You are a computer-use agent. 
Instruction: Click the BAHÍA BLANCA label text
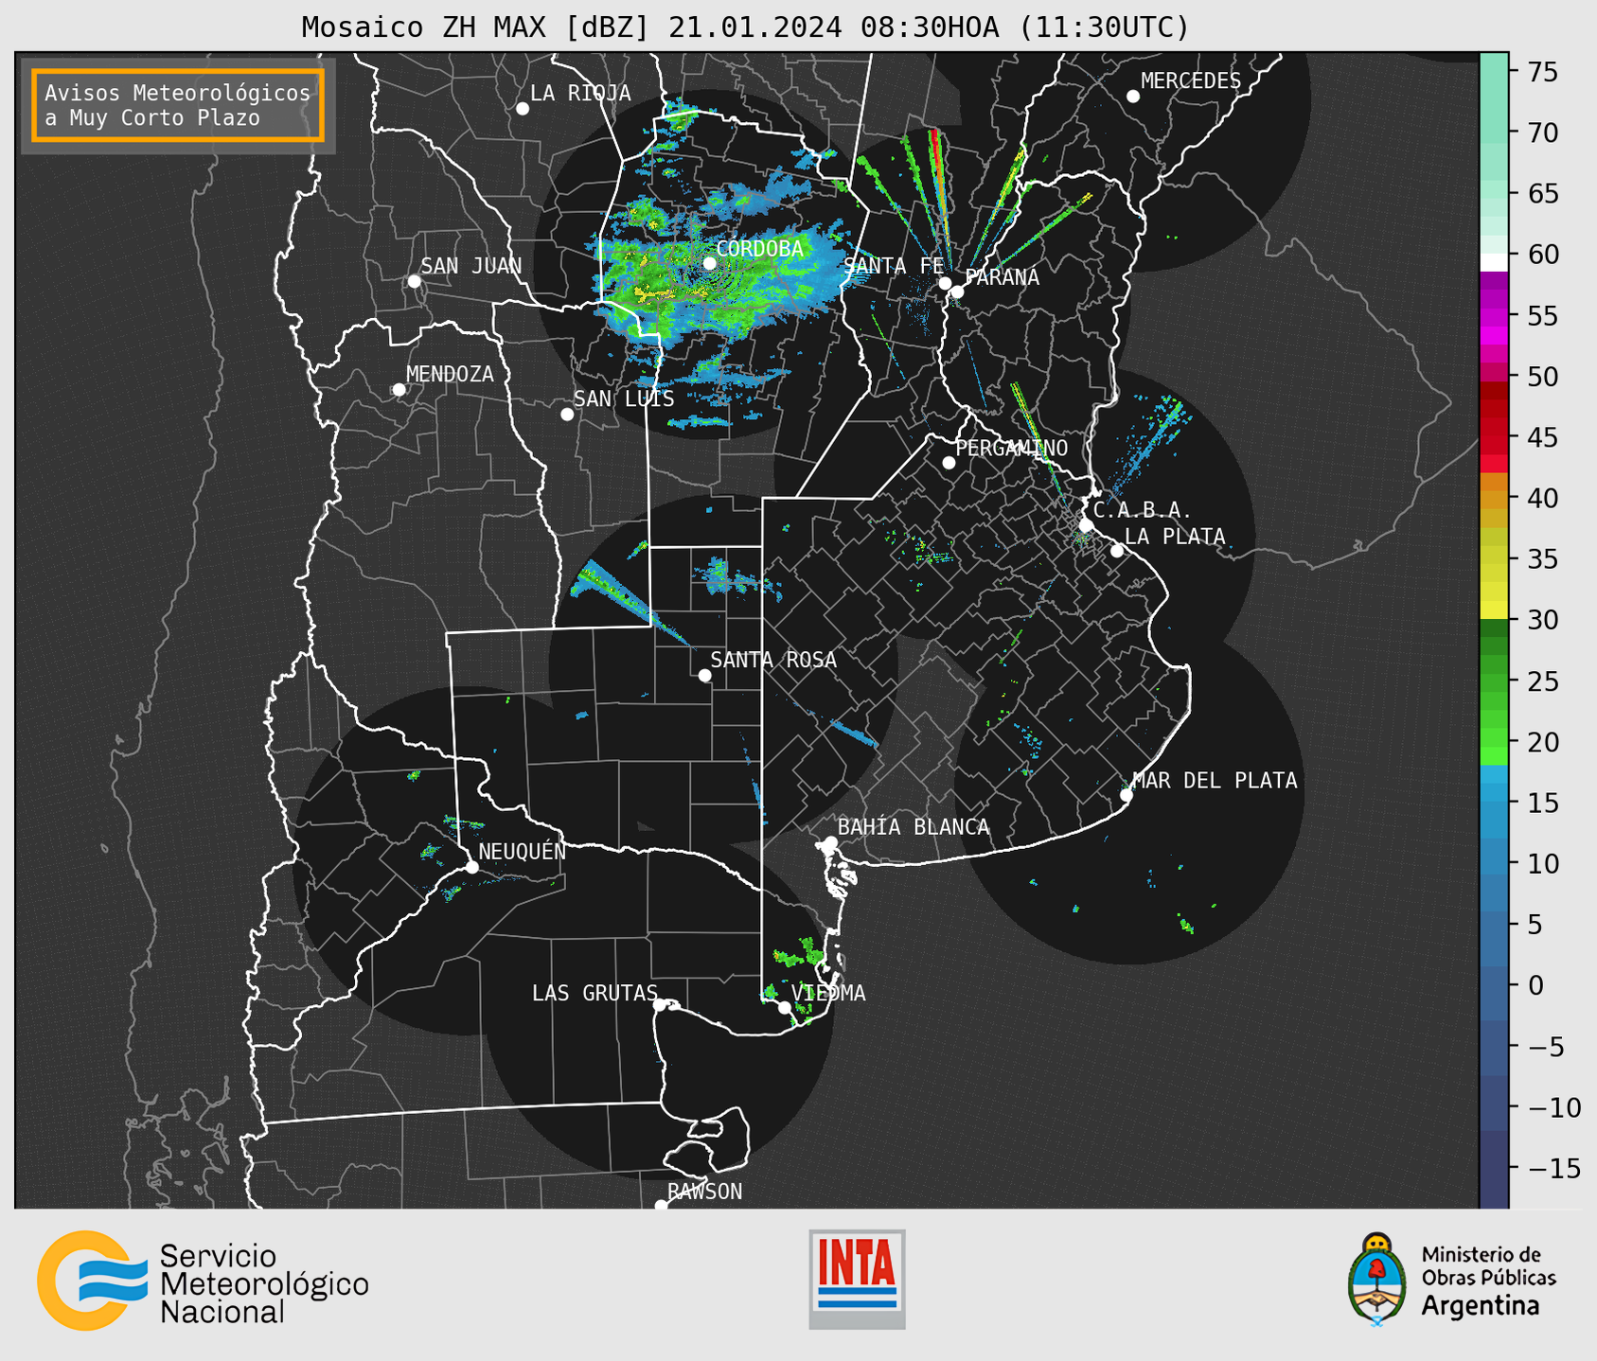tap(914, 827)
